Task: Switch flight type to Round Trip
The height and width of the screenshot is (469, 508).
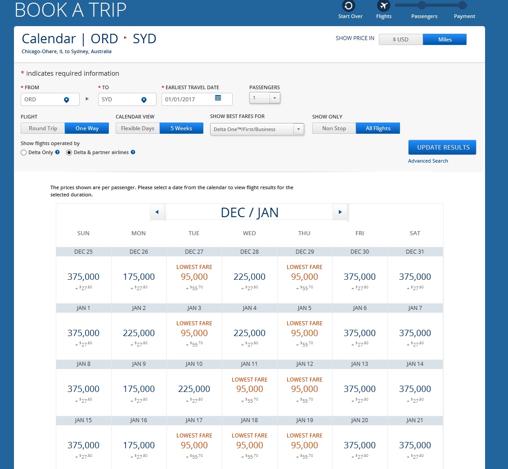Action: point(43,128)
